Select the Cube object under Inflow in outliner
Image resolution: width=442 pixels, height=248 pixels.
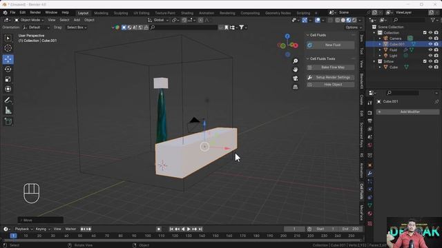(x=394, y=68)
